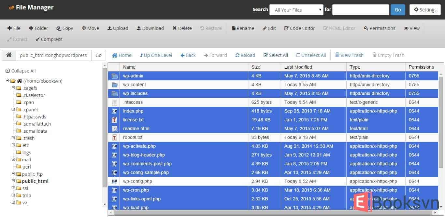Click Unselect All files
Image resolution: width=445 pixels, height=217 pixels.
pyautogui.click(x=311, y=55)
